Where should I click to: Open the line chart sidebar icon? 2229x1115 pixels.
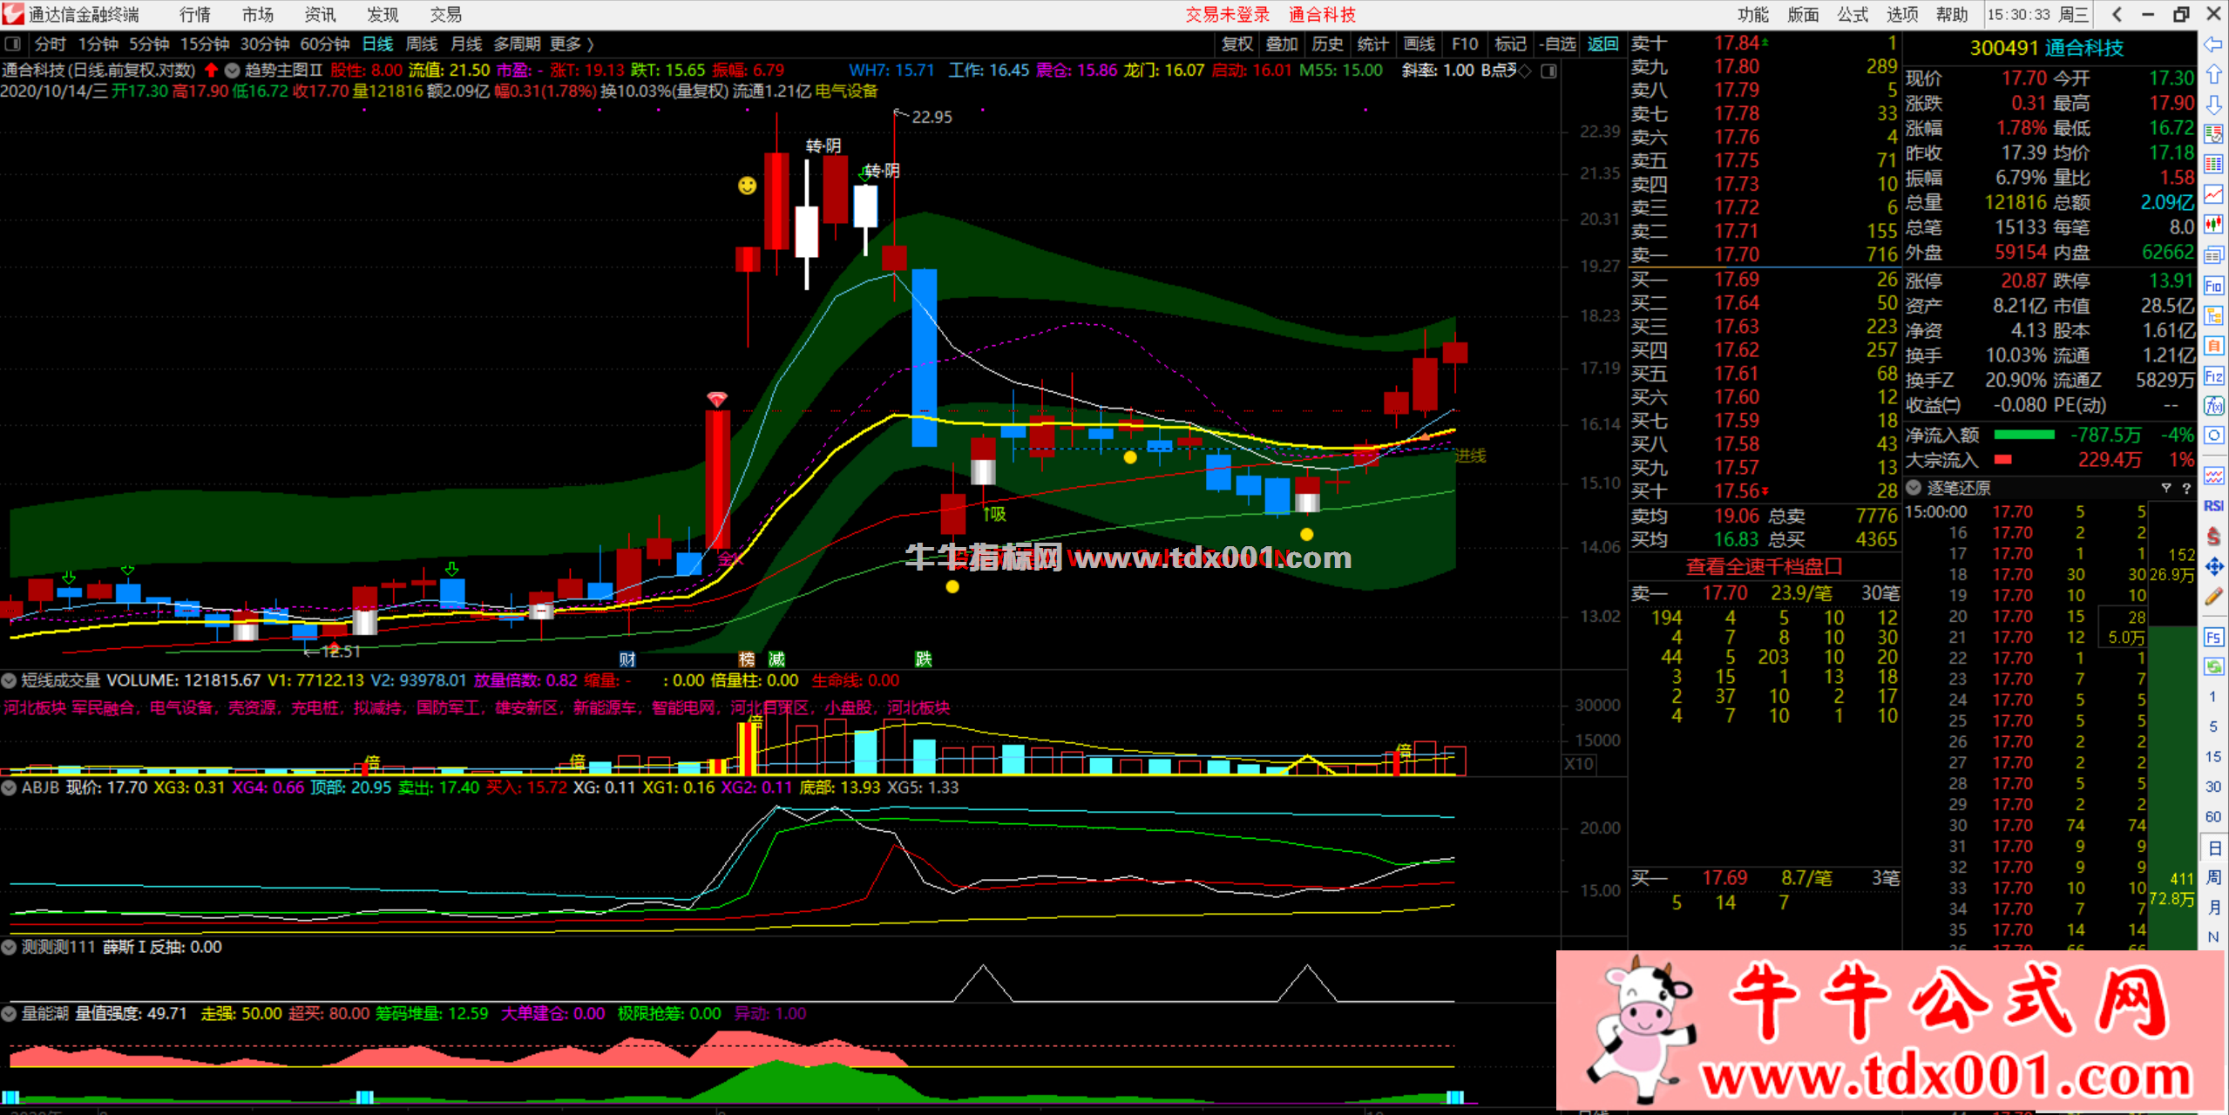click(x=2213, y=194)
